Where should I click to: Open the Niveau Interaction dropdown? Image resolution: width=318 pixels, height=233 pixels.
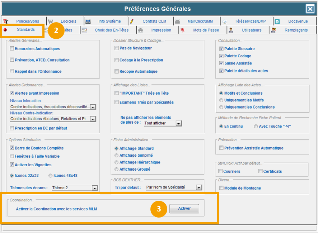click(93, 107)
